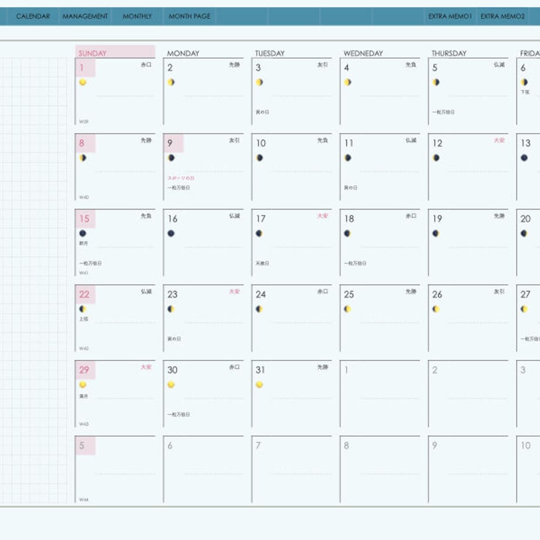
Task: Click the pink 大安 label on the 17th
Action: [x=323, y=215]
